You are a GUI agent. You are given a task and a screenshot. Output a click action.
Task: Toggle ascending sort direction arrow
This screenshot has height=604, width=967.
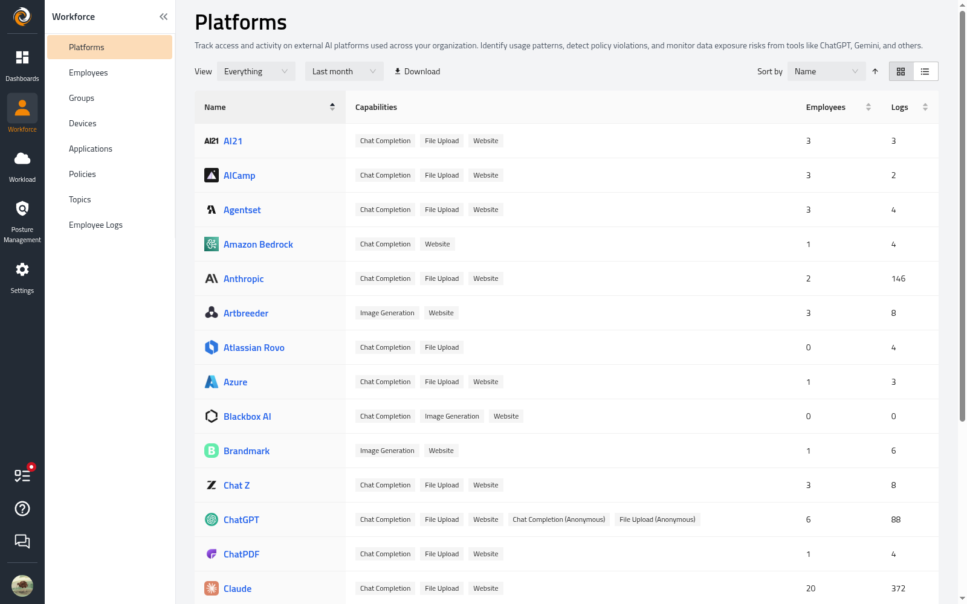pos(875,71)
